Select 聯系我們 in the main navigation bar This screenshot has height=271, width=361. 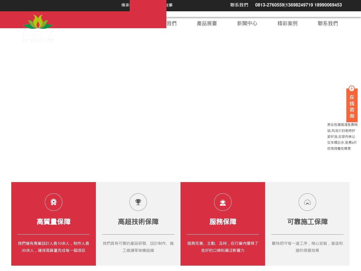click(x=328, y=23)
